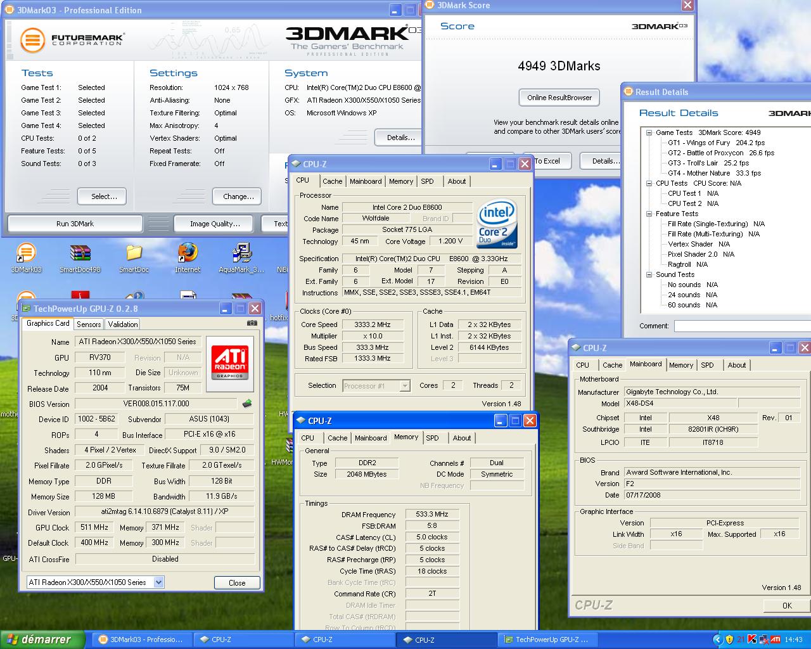This screenshot has width=811, height=649.
Task: Open the Processor #1 selection dropdown
Action: pos(405,385)
